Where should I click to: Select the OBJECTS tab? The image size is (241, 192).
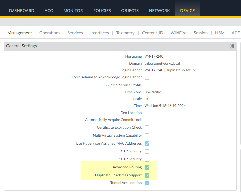point(130,10)
